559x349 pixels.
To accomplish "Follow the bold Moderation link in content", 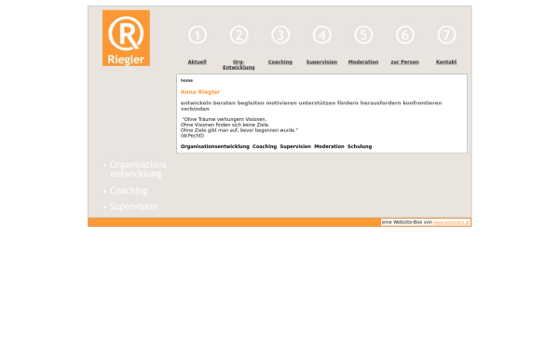I will pos(329,146).
